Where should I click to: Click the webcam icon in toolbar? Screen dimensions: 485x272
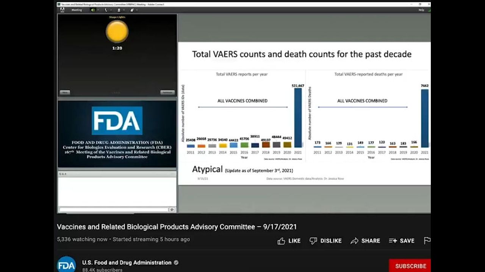tap(119, 10)
